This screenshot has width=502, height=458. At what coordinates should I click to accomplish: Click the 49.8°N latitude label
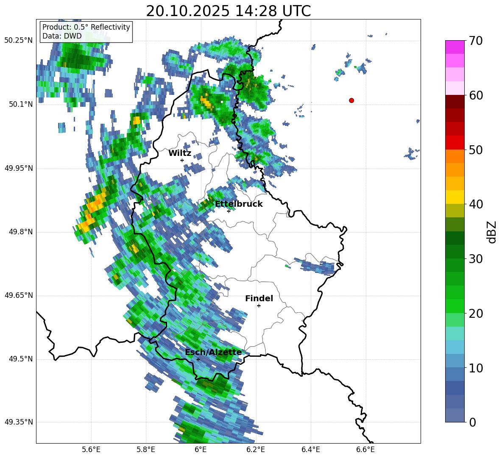tap(20, 232)
